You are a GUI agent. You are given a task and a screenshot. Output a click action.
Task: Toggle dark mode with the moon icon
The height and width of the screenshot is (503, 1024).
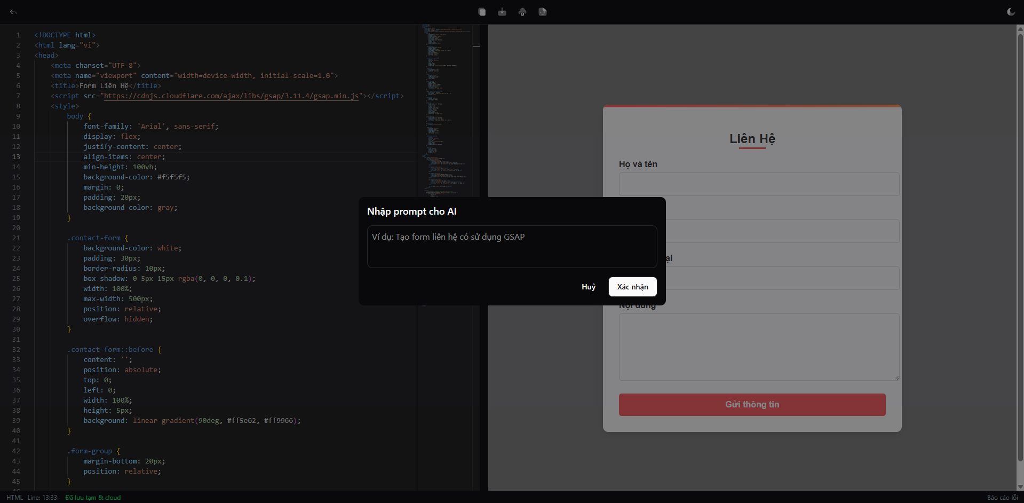1011,12
